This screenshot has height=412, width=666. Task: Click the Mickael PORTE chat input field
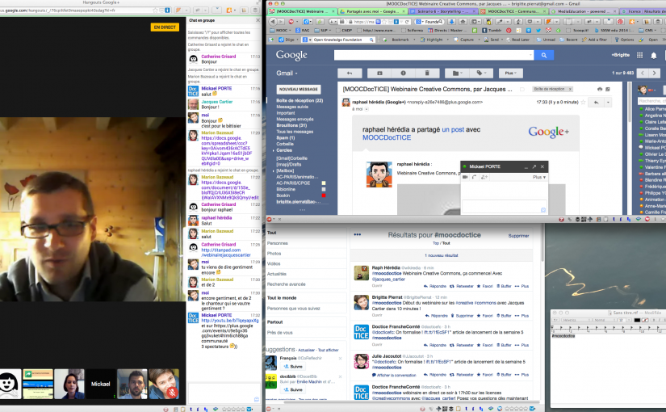[x=505, y=207]
